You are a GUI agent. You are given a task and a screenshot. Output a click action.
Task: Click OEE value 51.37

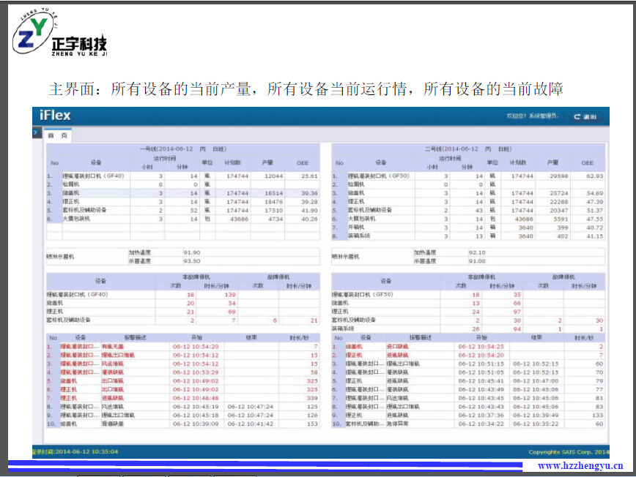click(x=595, y=211)
